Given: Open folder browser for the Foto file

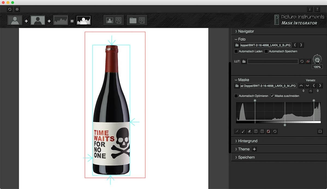Looking at the screenshot, I should [x=237, y=45].
